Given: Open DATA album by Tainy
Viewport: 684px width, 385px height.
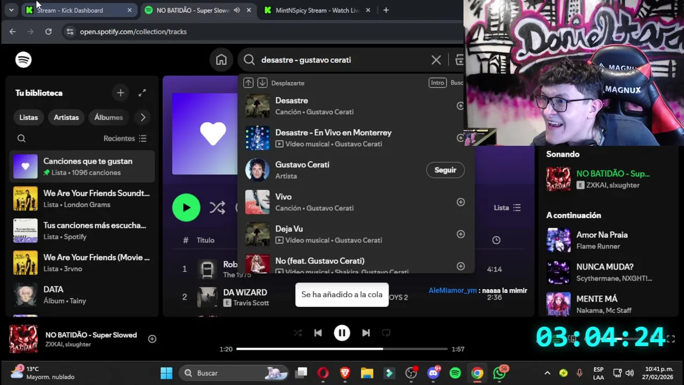Looking at the screenshot, I should point(82,295).
